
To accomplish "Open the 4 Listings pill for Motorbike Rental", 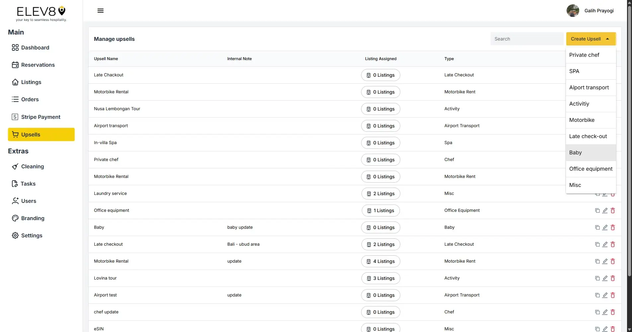I will point(380,261).
